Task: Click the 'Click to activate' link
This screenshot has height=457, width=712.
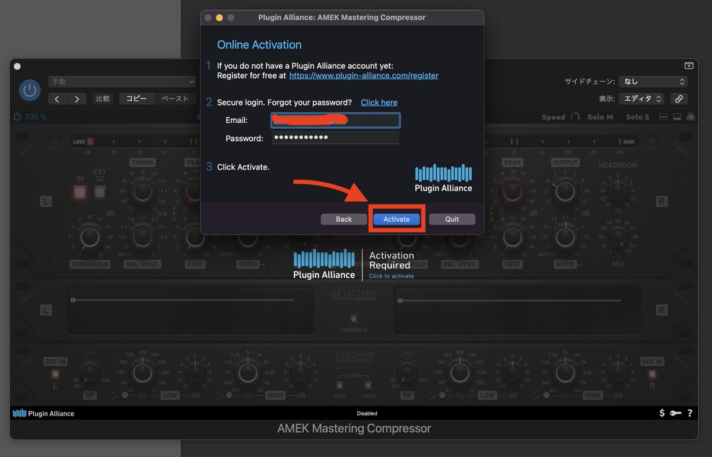Action: 391,276
